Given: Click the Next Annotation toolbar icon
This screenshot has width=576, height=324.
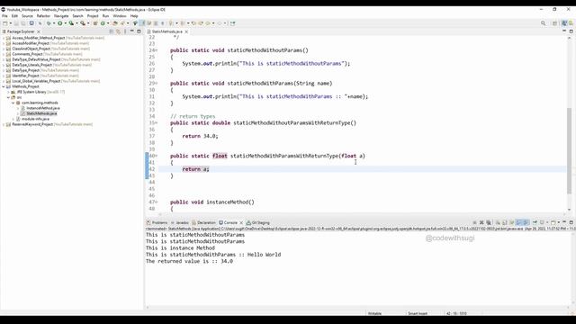Looking at the screenshot, I should click(170, 23).
